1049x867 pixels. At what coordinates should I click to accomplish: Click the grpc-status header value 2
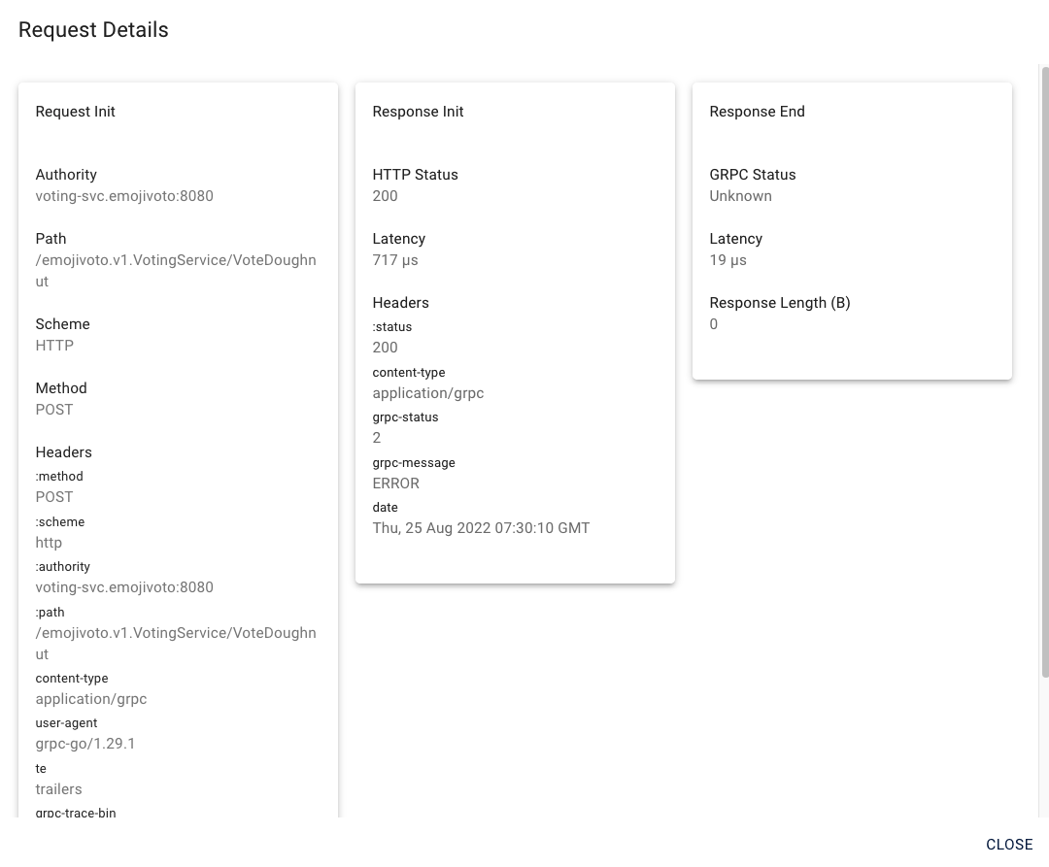point(377,438)
